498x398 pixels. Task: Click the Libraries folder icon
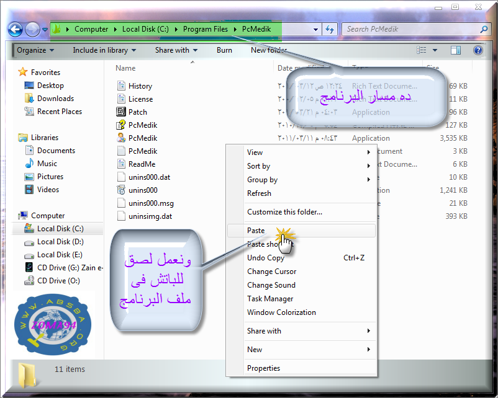tap(23, 138)
